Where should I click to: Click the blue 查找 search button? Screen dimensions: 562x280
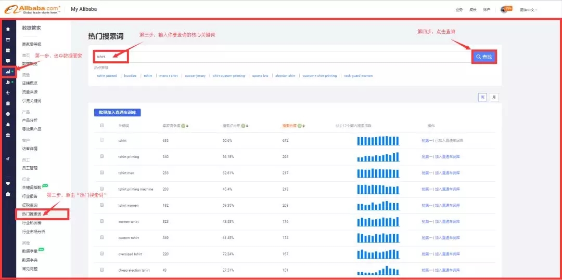[x=483, y=57]
